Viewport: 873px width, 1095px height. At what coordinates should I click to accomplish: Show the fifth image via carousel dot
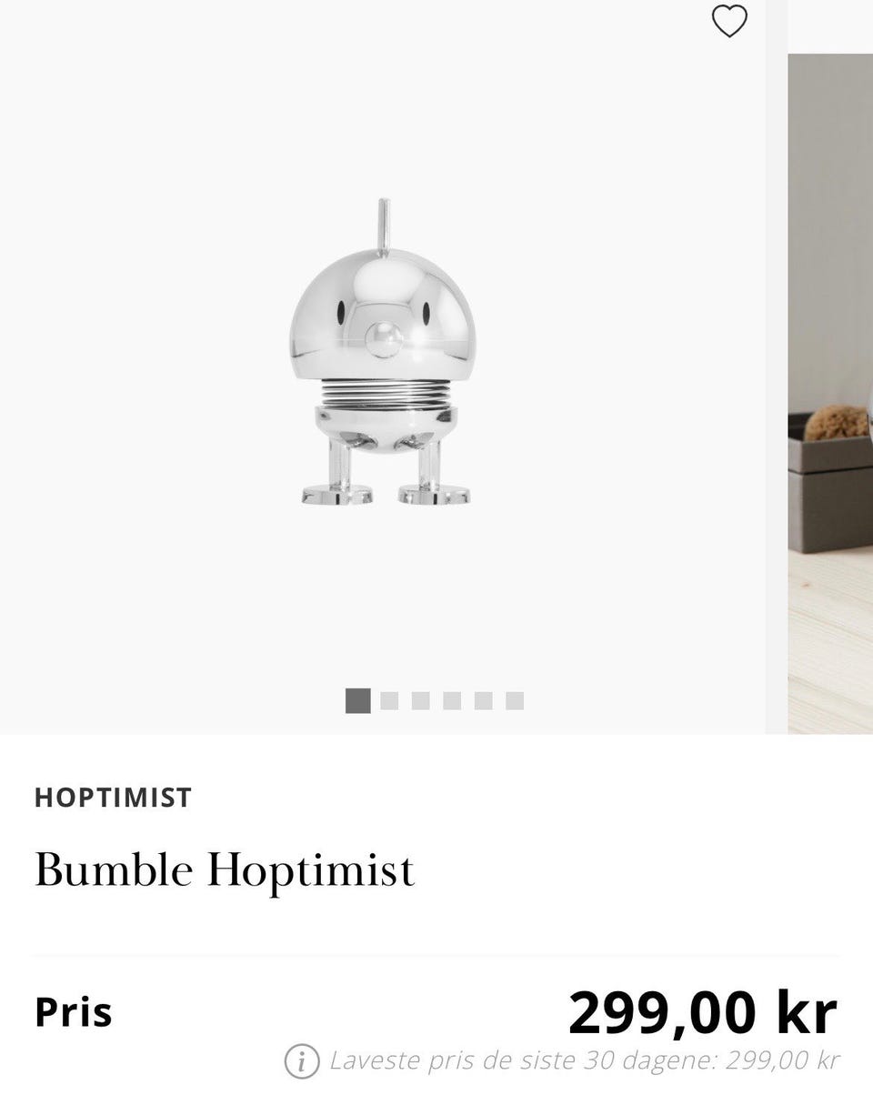point(483,700)
